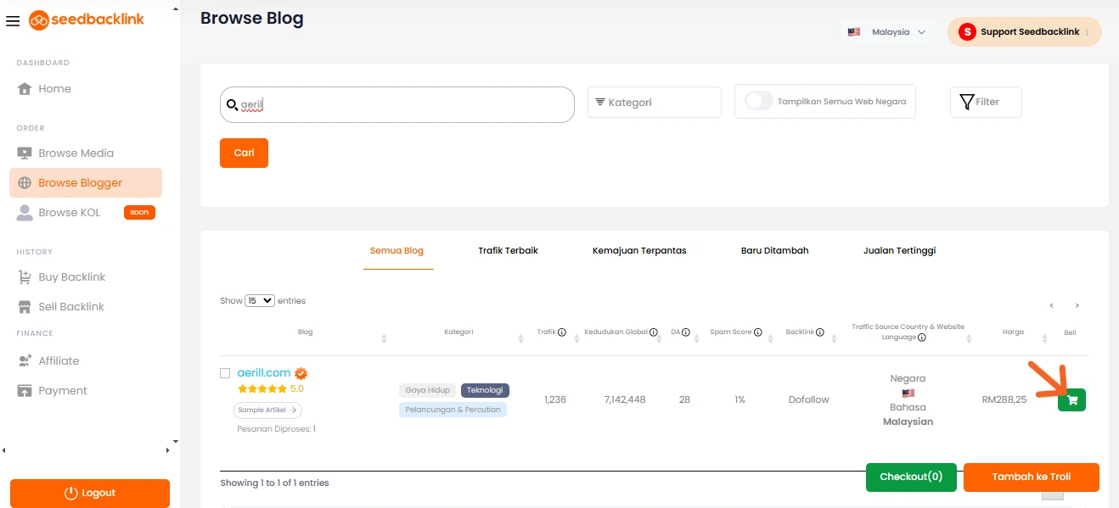The width and height of the screenshot is (1119, 508).
Task: Switch to Trafik Terbaik tab
Action: coord(508,251)
